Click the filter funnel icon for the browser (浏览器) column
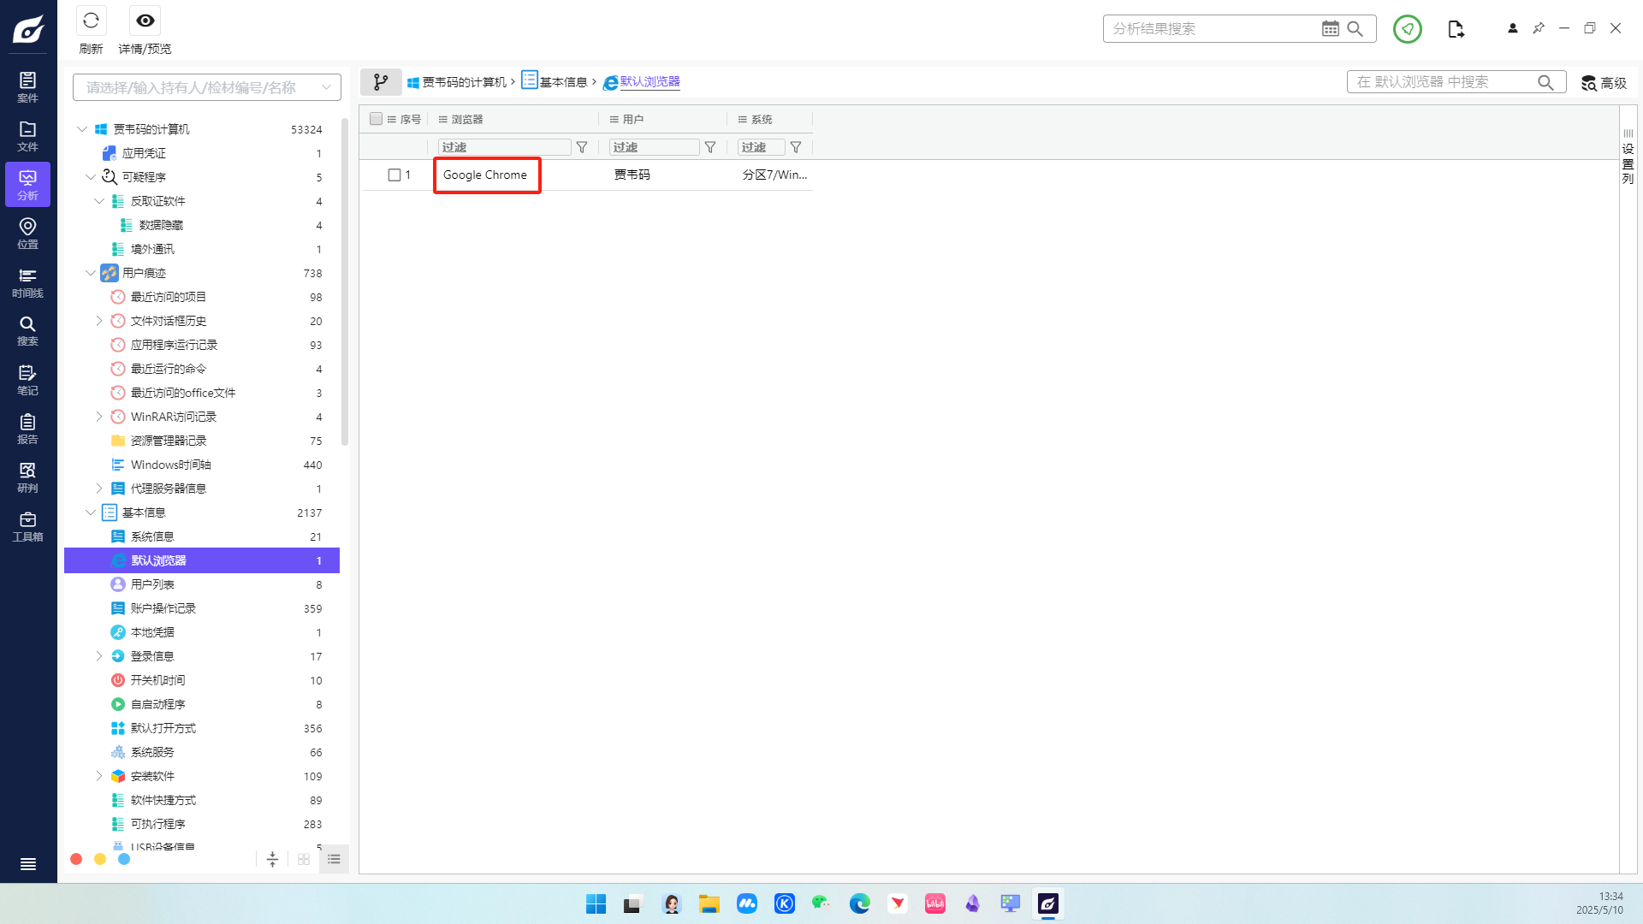1643x924 pixels. point(582,147)
